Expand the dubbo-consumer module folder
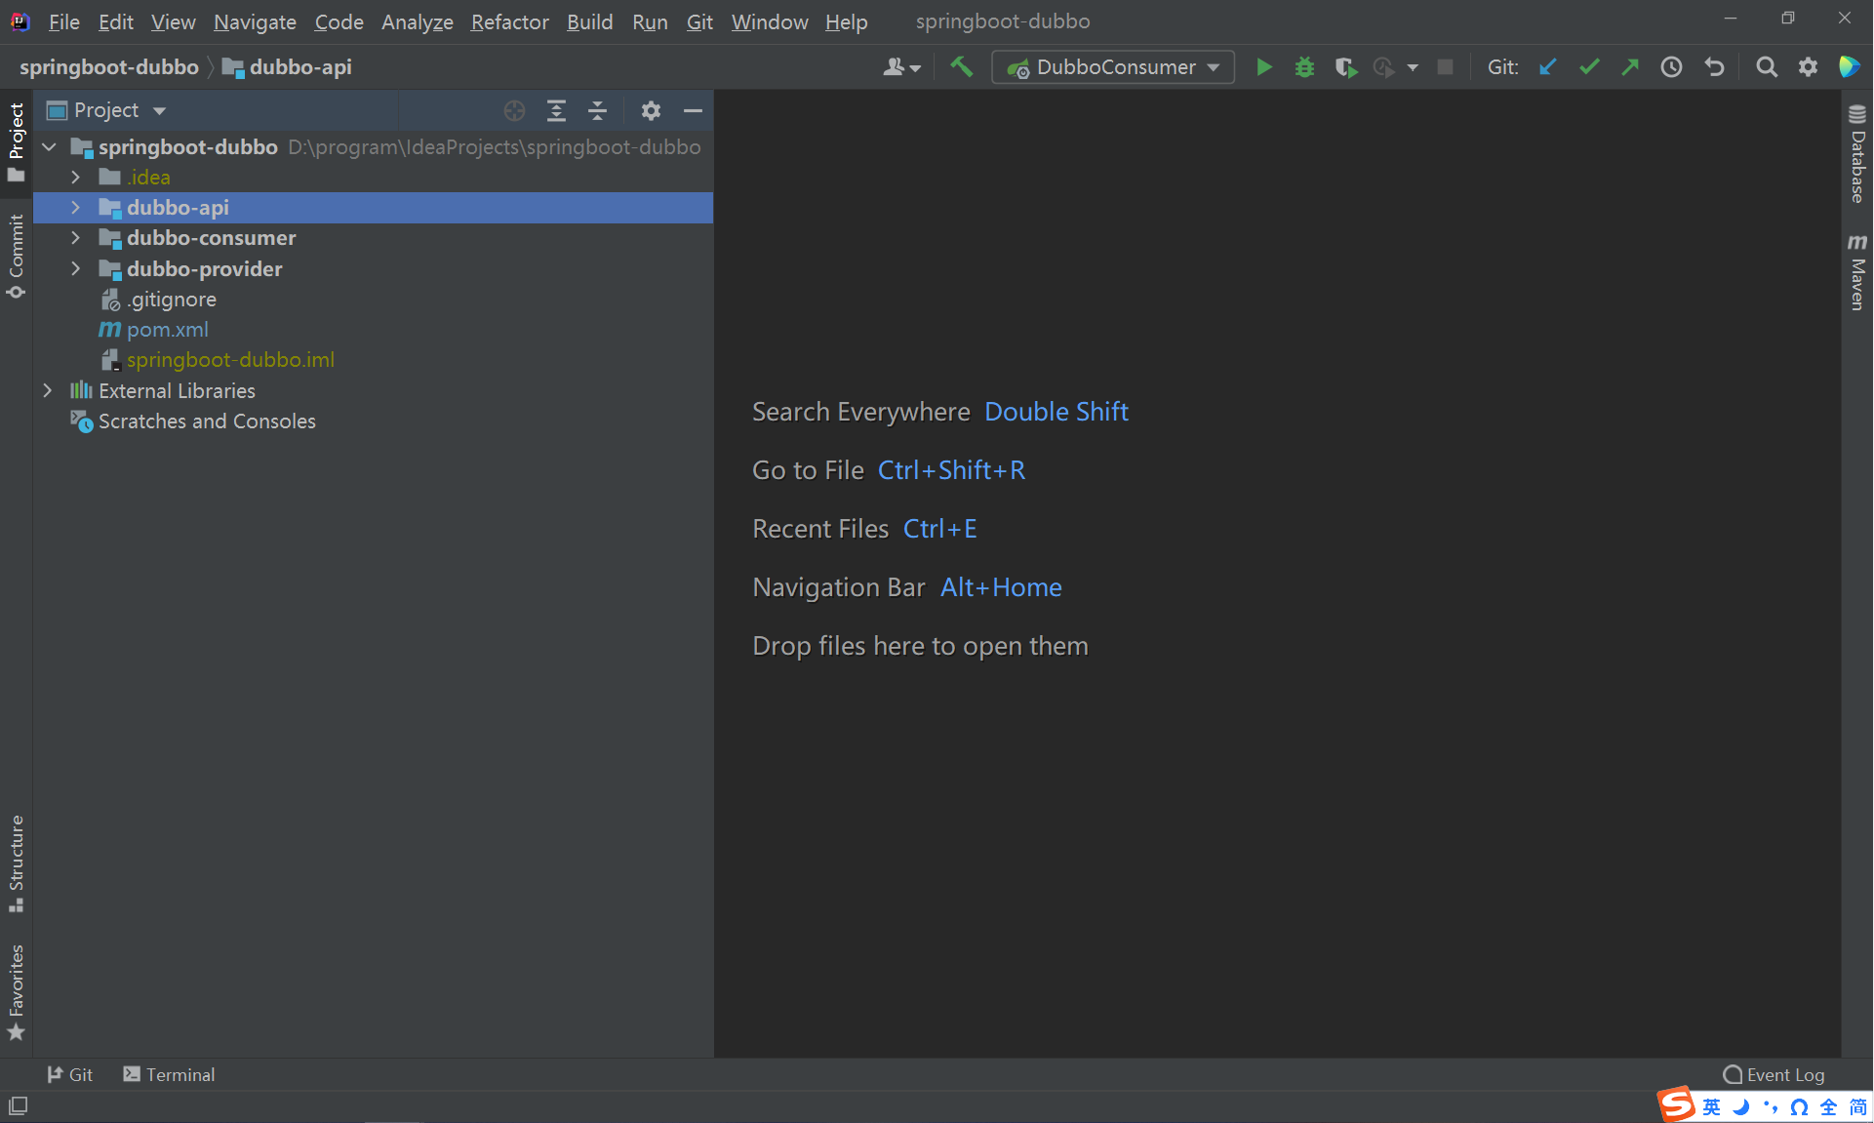Image resolution: width=1874 pixels, height=1123 pixels. (x=76, y=238)
